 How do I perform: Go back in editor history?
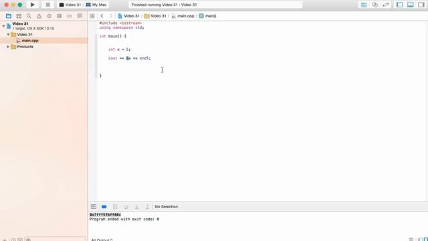(x=102, y=16)
